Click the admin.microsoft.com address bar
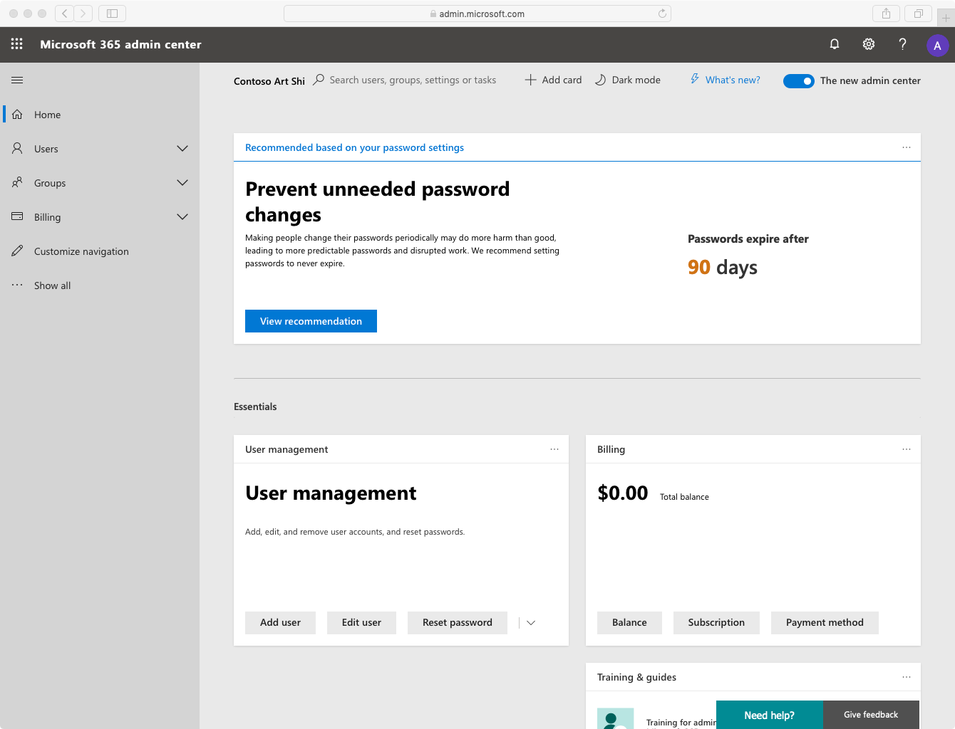The image size is (955, 729). click(x=477, y=14)
